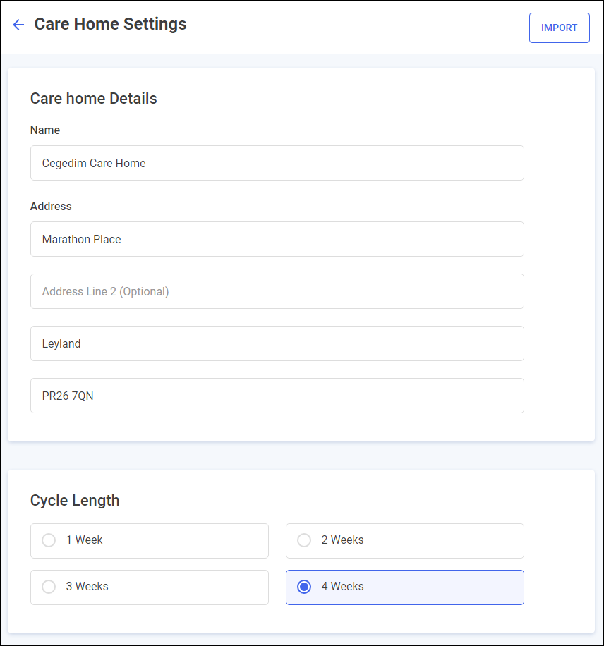Select the 3 Weeks radio button circle
604x646 pixels.
click(x=49, y=587)
